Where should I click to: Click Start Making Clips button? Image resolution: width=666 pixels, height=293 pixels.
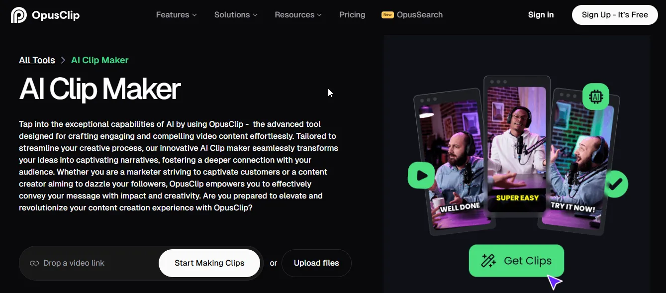click(x=209, y=263)
